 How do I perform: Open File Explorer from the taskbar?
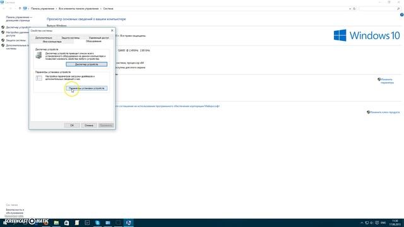coord(56,223)
